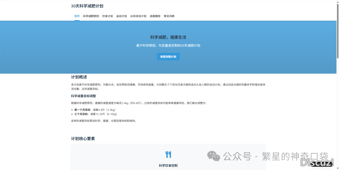Viewport: 339px width, 170px height.
Task: Click the 三个月目标 list item
Action: 96,114
